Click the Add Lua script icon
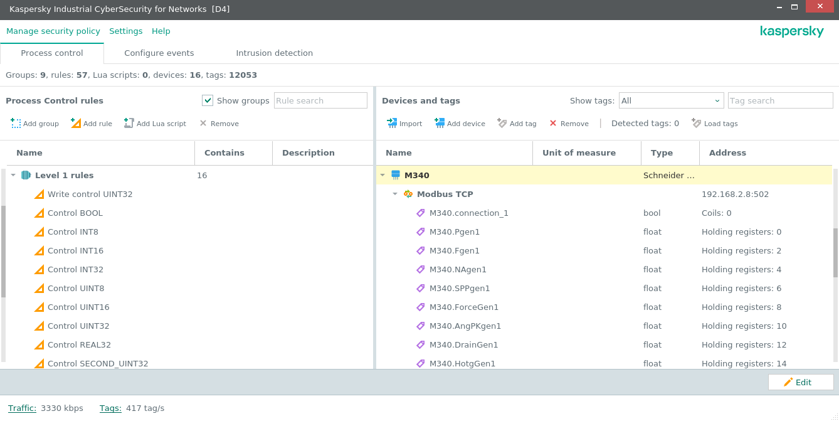 130,123
